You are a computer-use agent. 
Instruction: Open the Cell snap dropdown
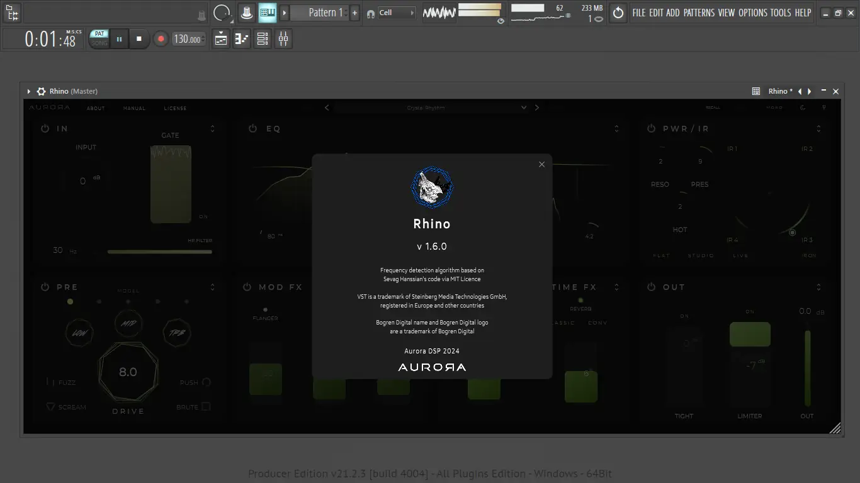click(397, 13)
